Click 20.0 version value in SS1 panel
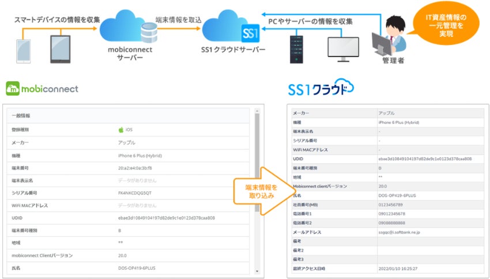 pyautogui.click(x=383, y=186)
